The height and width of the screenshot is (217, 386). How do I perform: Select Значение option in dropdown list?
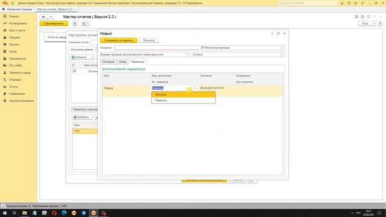point(183,95)
